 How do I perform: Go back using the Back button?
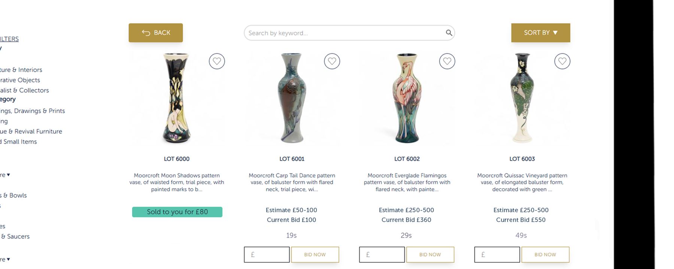(x=156, y=33)
